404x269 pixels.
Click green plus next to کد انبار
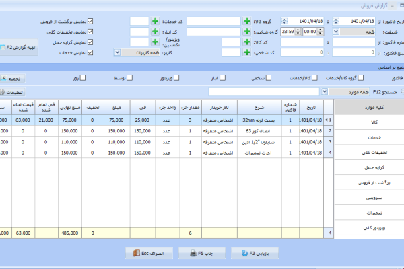pos(155,32)
